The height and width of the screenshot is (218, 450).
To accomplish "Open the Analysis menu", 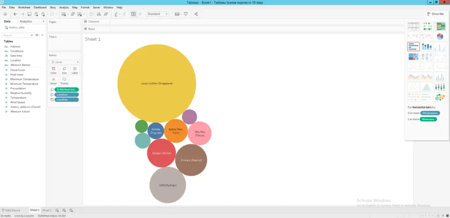I will point(64,7).
